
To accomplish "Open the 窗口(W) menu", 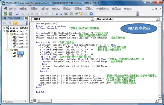I will pos(116,9).
